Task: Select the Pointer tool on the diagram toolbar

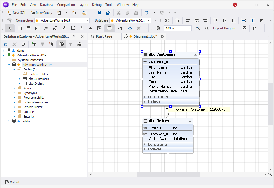Action: 9,28
